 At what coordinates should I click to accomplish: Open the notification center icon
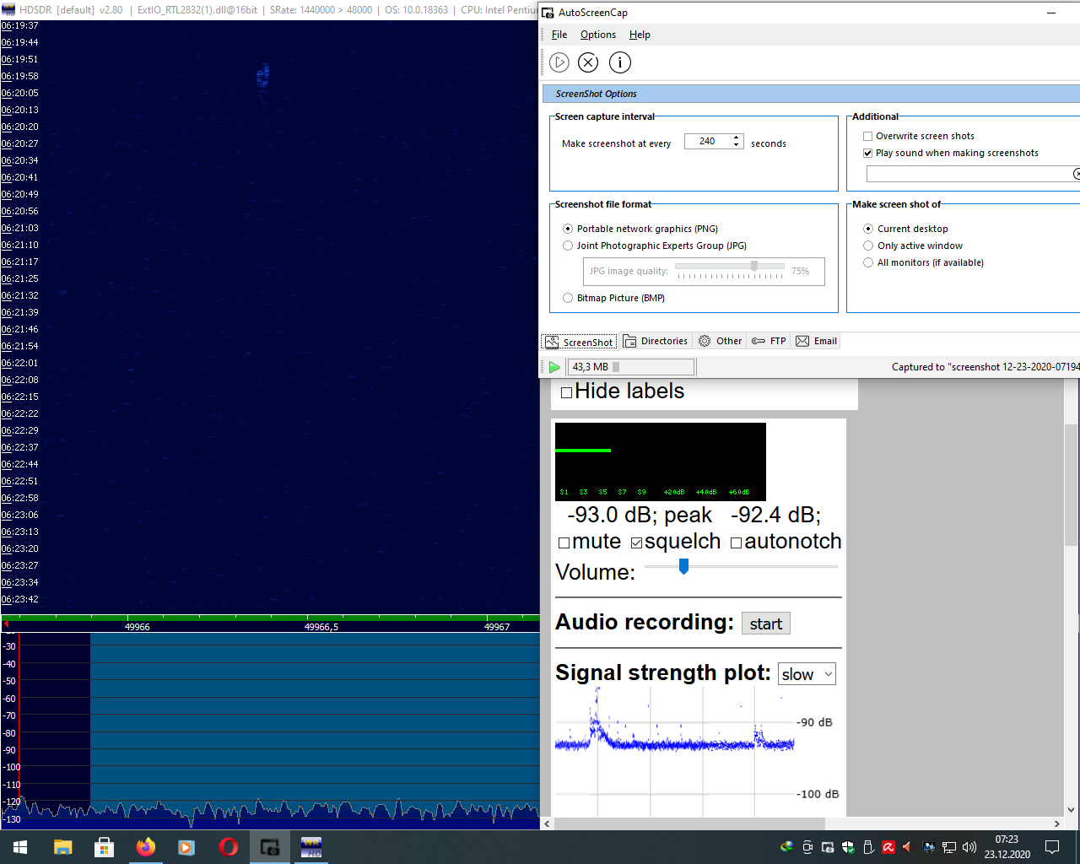point(1052,847)
